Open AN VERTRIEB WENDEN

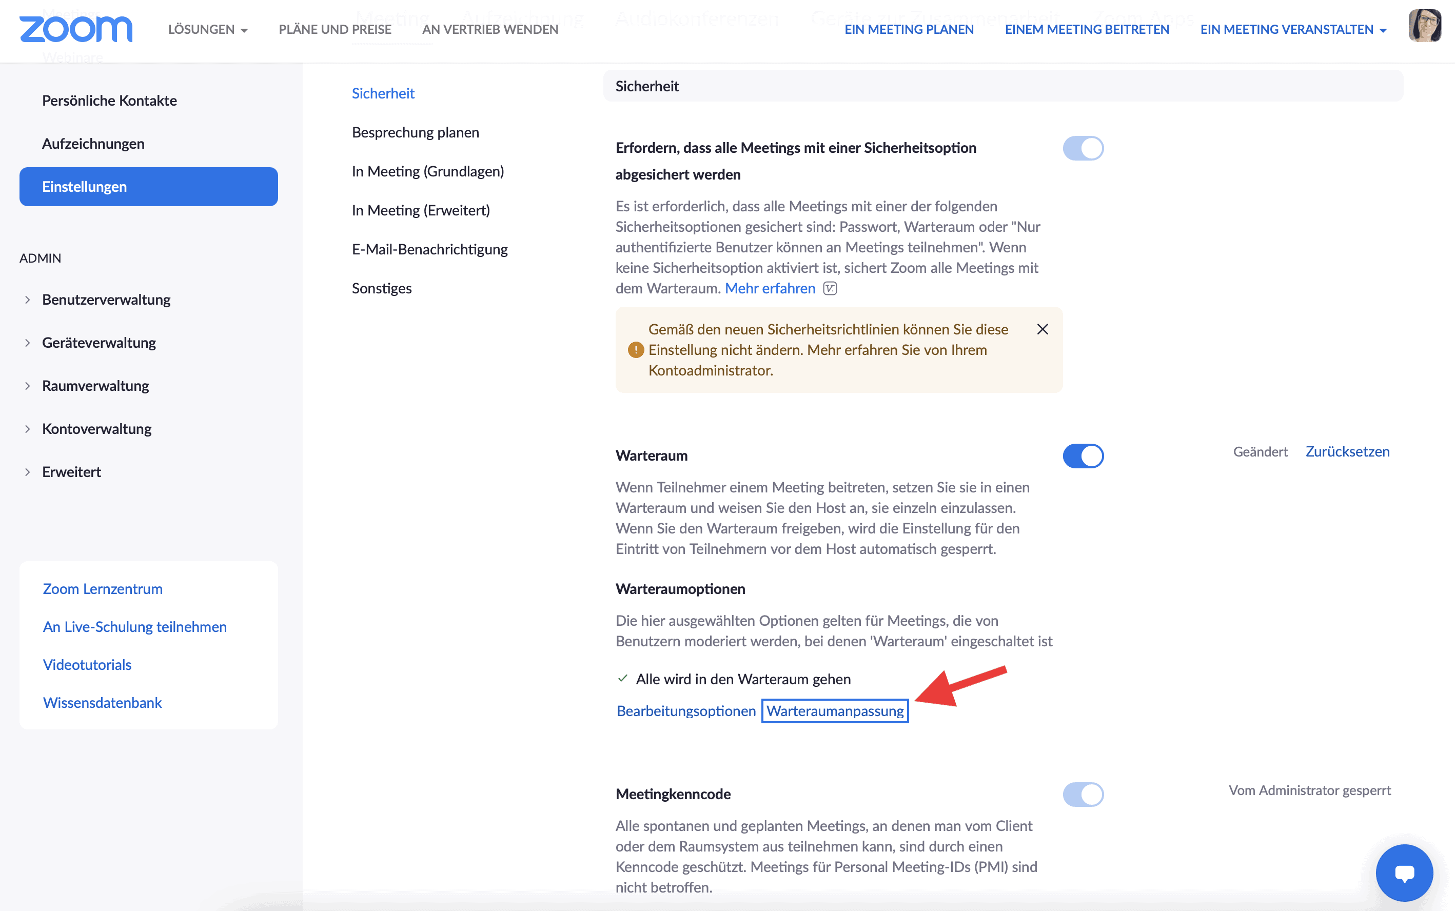click(490, 30)
